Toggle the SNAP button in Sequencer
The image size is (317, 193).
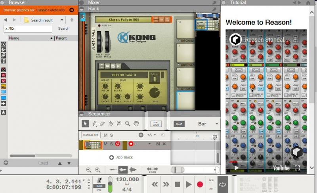coord(179,124)
